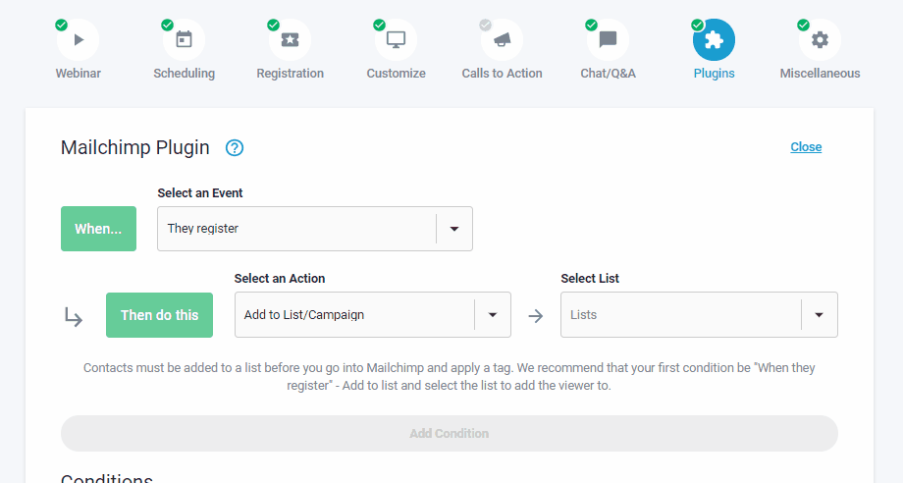Click the Select an Event label

(x=200, y=192)
